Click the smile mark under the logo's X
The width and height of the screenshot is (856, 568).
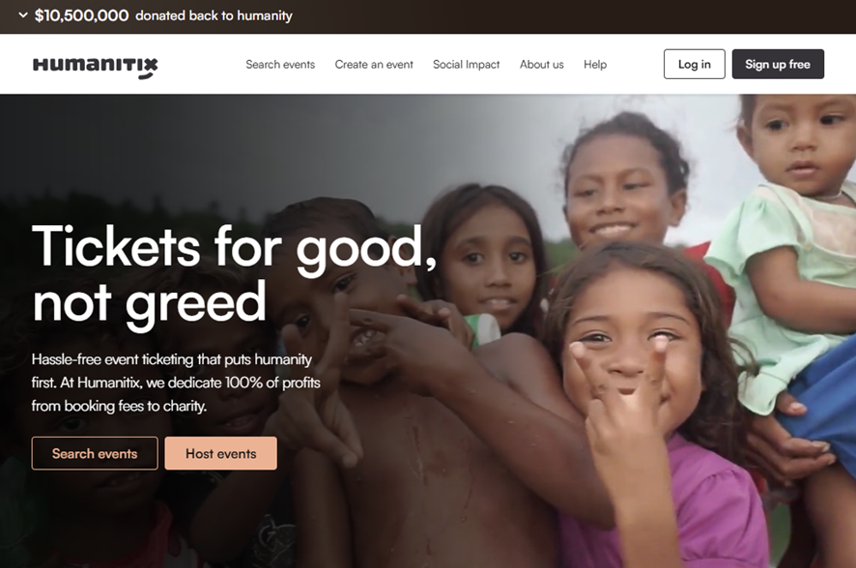145,77
